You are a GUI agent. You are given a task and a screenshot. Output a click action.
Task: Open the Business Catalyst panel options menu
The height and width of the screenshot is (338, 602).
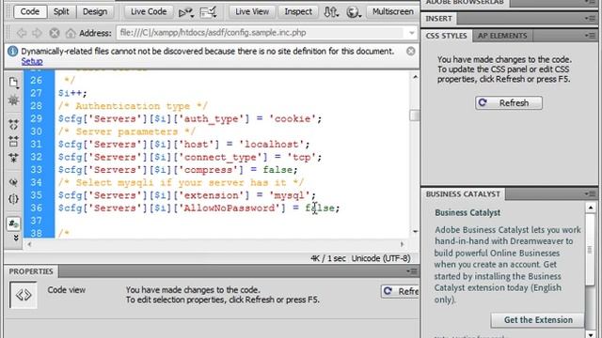591,194
